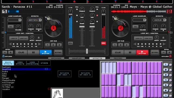Screen dimensions: 174x98
Task: Select the Sound Effects tab
Action: tap(8, 63)
